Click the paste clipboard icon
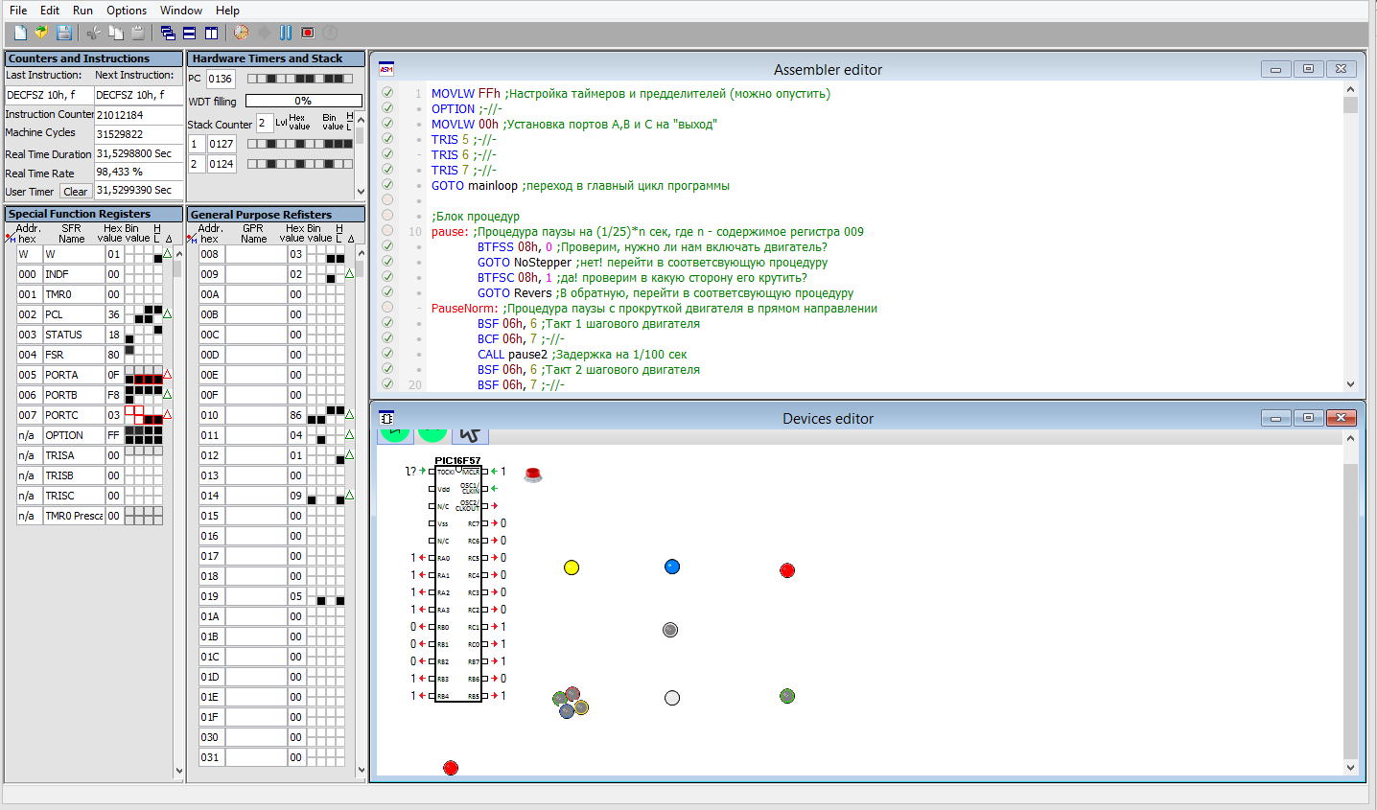Viewport: 1377px width, 810px height. (137, 33)
